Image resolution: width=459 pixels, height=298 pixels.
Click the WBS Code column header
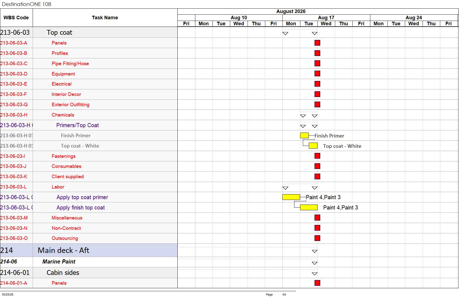[x=16, y=18]
